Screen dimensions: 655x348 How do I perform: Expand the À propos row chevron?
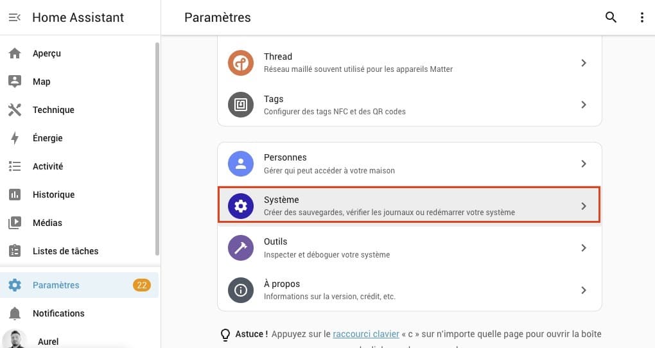[x=584, y=290]
